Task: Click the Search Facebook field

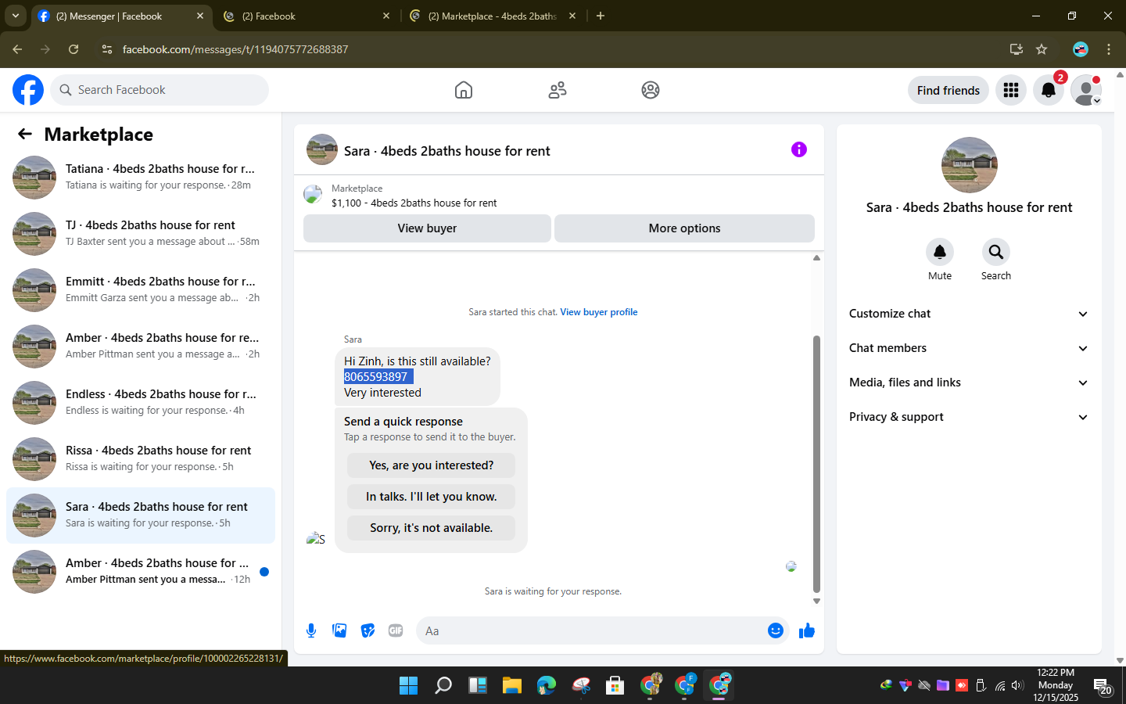Action: tap(160, 90)
